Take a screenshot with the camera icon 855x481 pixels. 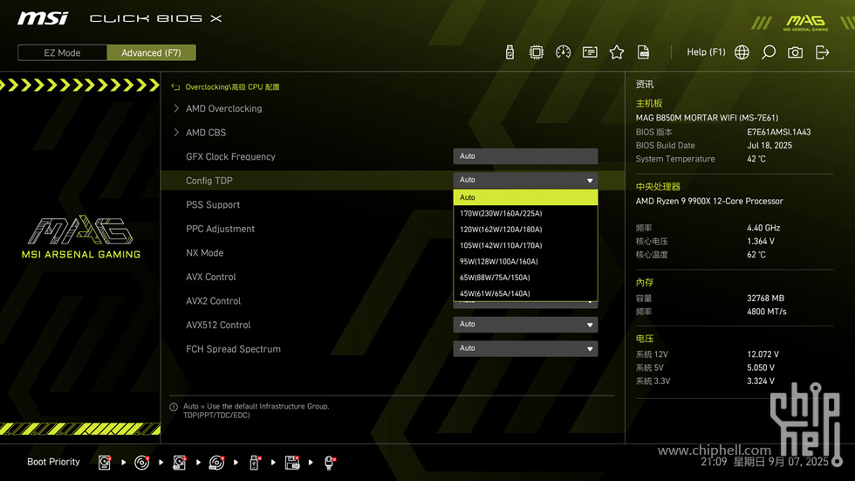(x=795, y=52)
